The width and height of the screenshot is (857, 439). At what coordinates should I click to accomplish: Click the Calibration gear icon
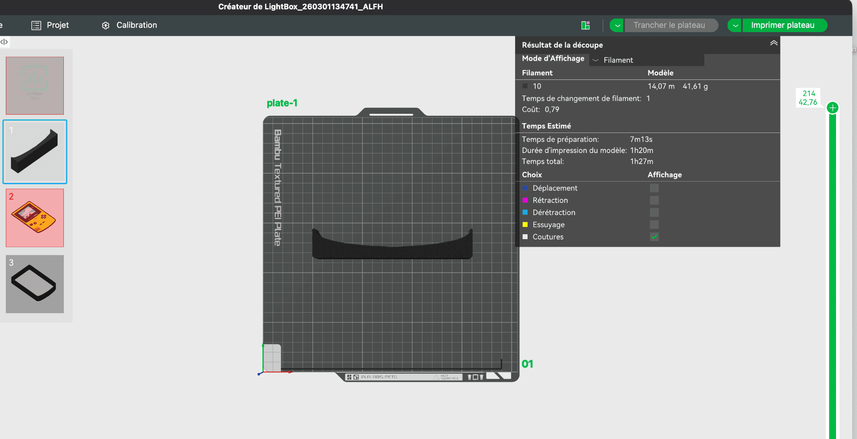106,26
